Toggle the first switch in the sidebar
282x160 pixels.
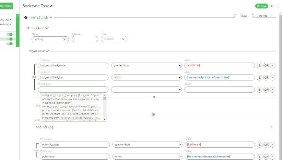11,34
